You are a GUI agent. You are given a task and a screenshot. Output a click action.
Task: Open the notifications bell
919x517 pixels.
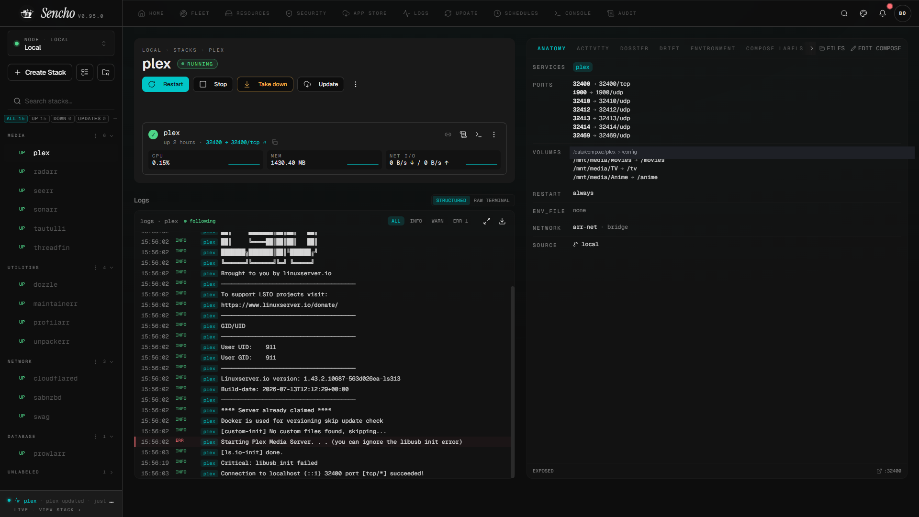883,13
